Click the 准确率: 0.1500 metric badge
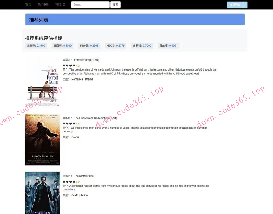This screenshot has height=214, width=273. point(36,46)
